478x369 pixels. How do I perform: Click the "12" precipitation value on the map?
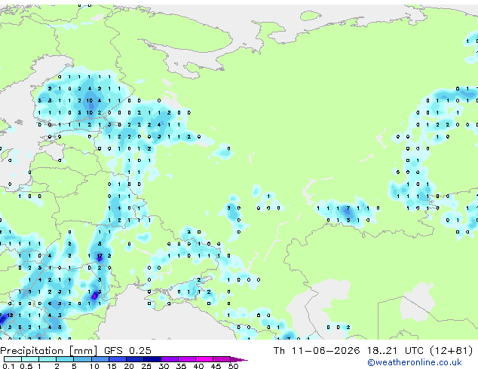point(10,315)
